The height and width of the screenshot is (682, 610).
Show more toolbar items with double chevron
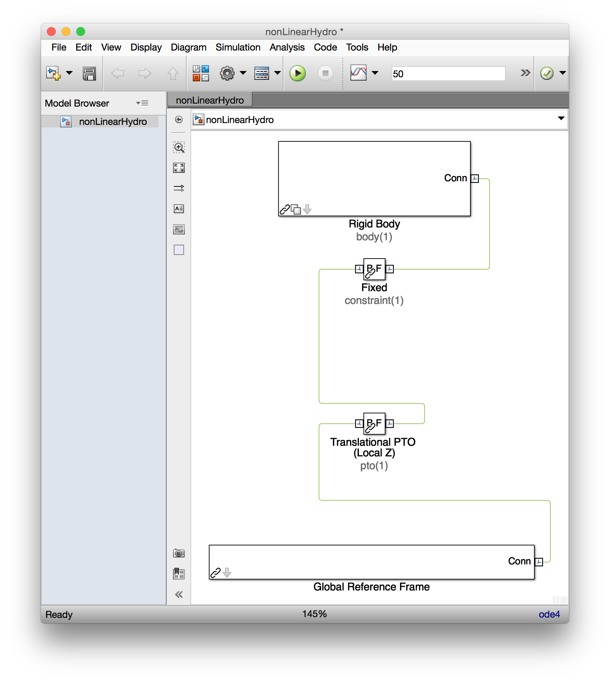pos(525,73)
